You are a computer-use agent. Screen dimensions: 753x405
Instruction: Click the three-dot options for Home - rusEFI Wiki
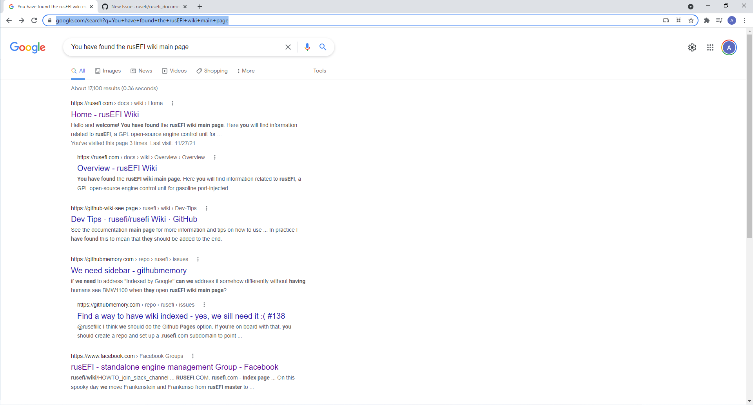tap(172, 103)
